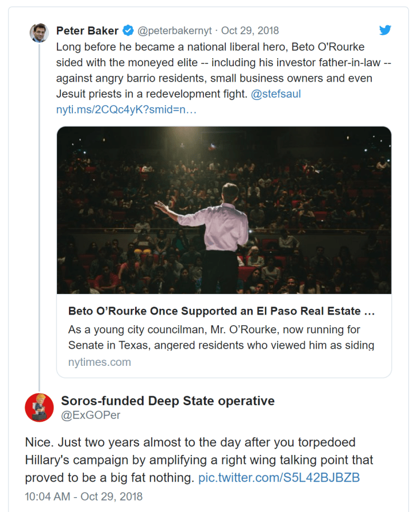The height and width of the screenshot is (512, 419).
Task: Click the @peterbakernyt handle
Action: [x=176, y=31]
